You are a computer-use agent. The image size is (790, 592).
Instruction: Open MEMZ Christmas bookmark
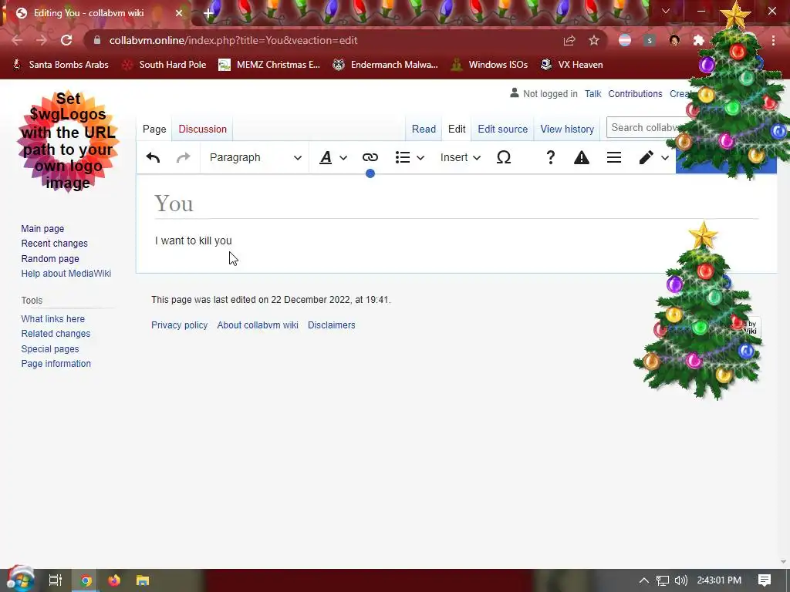coord(269,65)
